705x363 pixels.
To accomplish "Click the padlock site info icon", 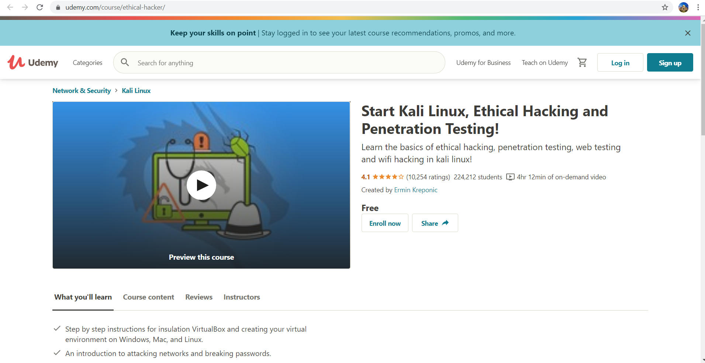I will 58,7.
